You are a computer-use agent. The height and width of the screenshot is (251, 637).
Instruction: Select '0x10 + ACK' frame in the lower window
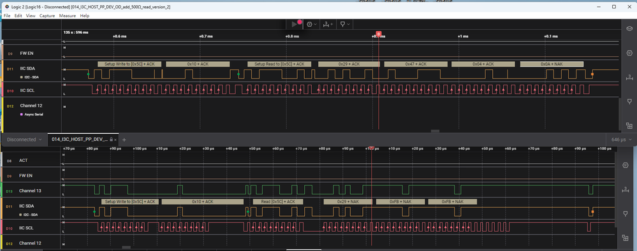point(202,201)
